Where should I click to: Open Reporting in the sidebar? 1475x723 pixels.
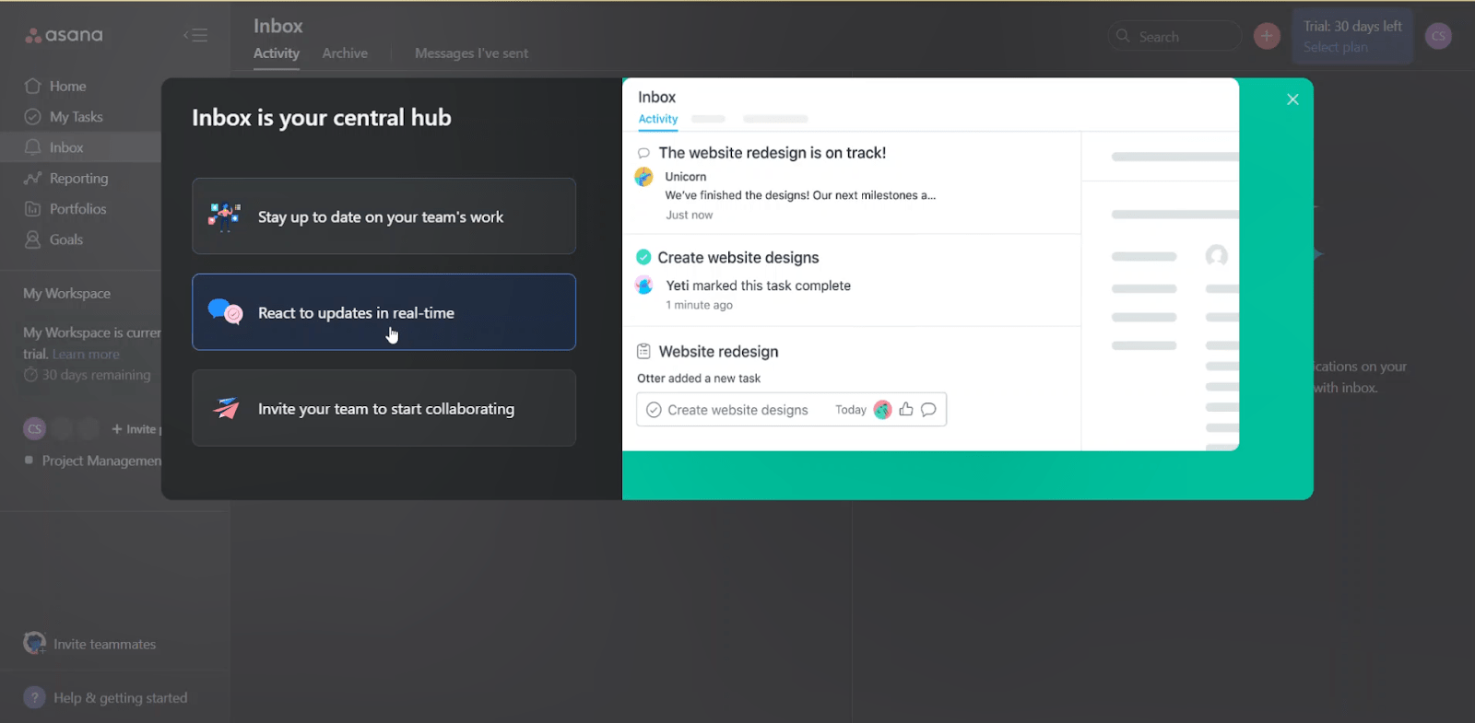point(78,179)
